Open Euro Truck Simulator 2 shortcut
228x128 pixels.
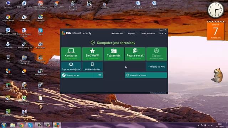coord(73,6)
